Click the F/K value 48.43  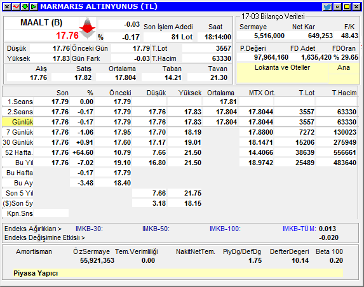[x=349, y=36]
